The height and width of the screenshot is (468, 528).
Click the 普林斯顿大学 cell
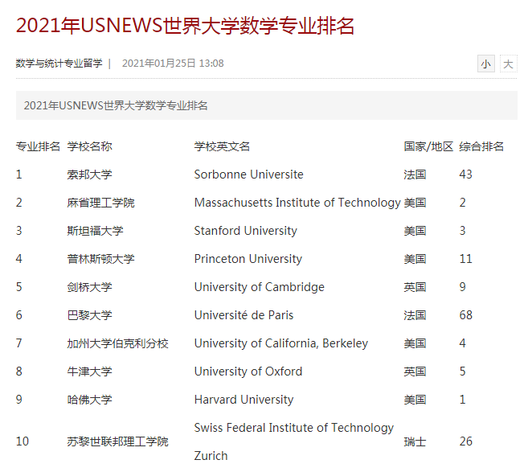(100, 259)
